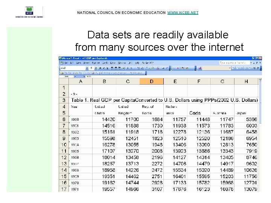The height and width of the screenshot is (203, 271).
Task: Expand the Name Box dropdown
Action: click(x=75, y=76)
